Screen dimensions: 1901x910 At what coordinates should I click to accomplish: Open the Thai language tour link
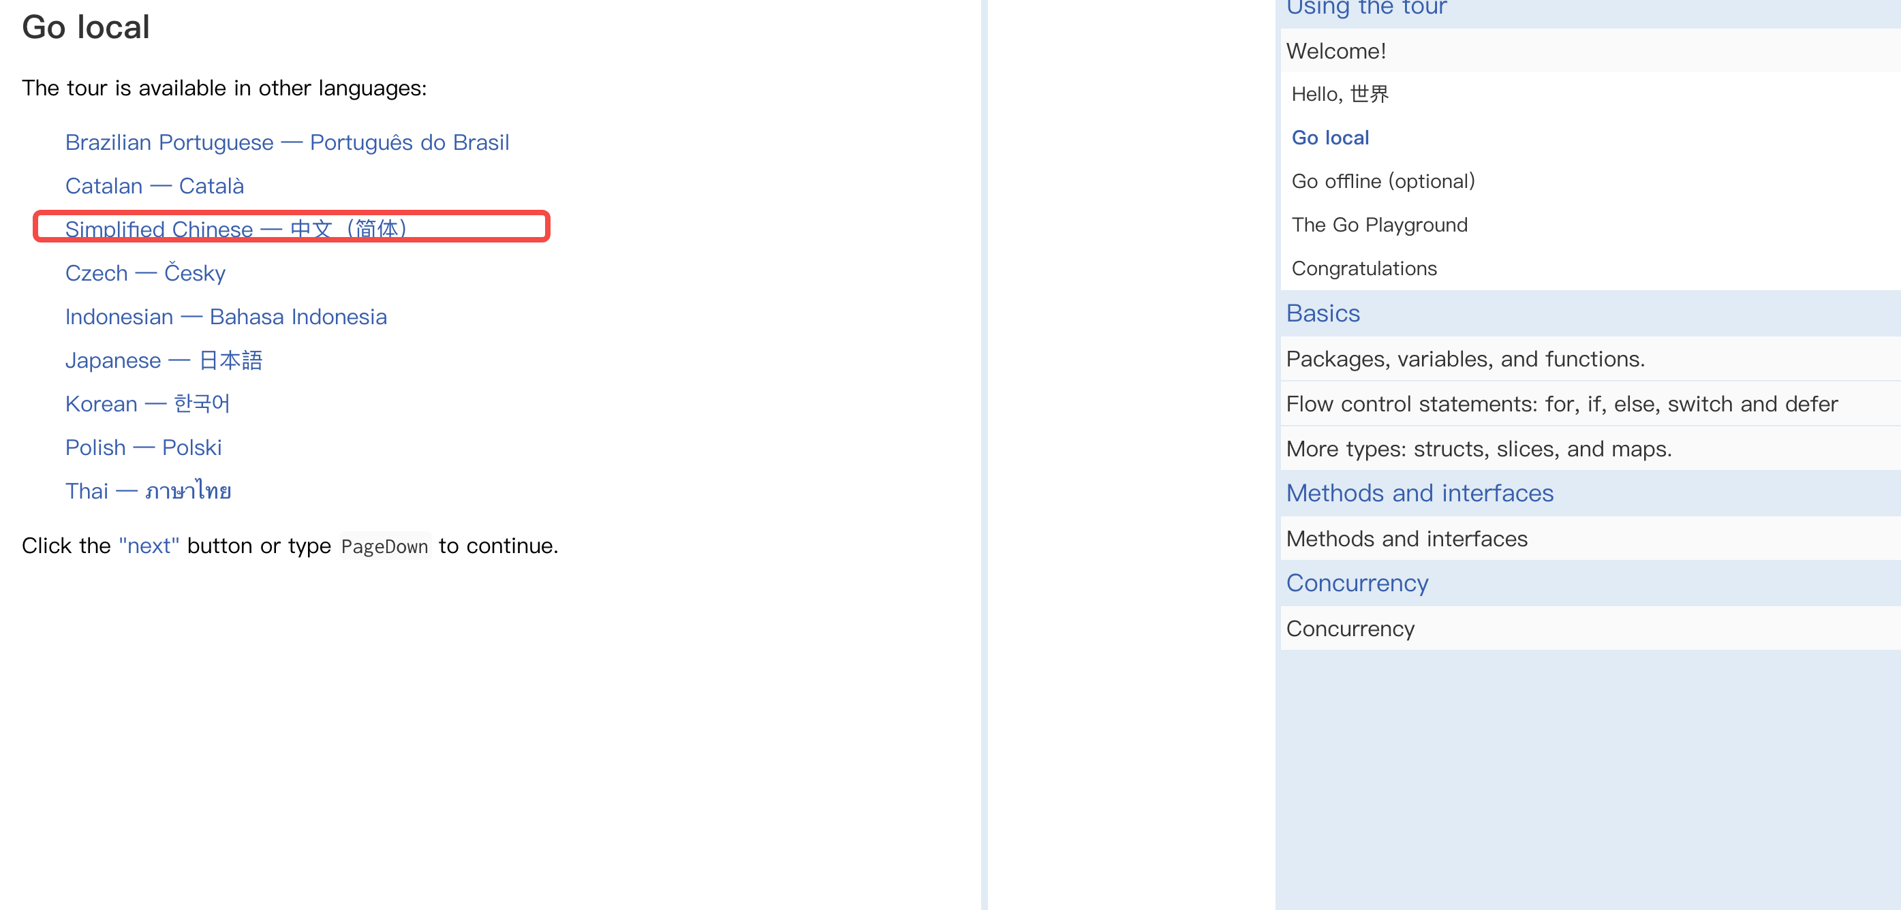(148, 490)
